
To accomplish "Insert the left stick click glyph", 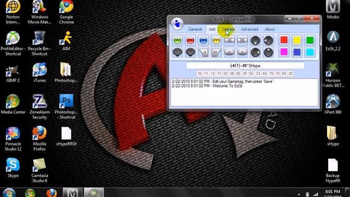I will pyautogui.click(x=177, y=53).
